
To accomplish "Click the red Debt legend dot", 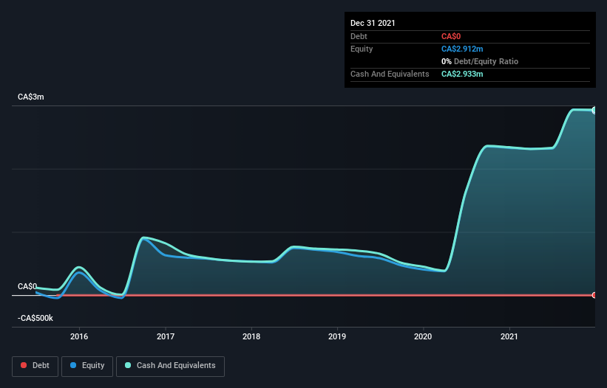I will click(24, 365).
